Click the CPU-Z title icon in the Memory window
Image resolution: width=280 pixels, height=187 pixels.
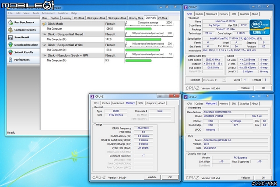(92, 96)
